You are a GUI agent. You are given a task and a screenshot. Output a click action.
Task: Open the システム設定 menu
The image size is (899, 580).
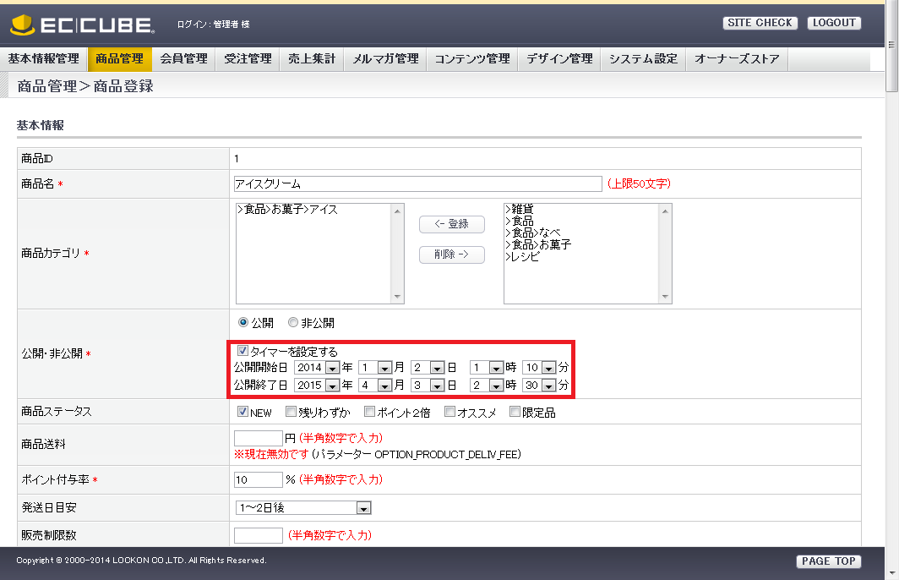[643, 58]
